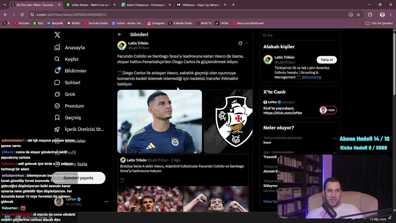This screenshot has height=223, width=396.
Task: Expand the Tüm Yer İşaretleri bookmarks folder
Action: (379, 23)
